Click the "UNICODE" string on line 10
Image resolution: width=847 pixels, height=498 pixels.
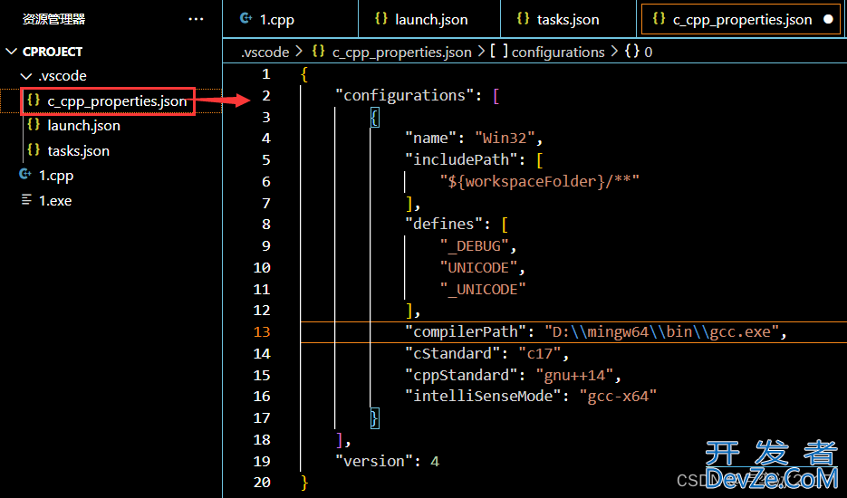[478, 268]
